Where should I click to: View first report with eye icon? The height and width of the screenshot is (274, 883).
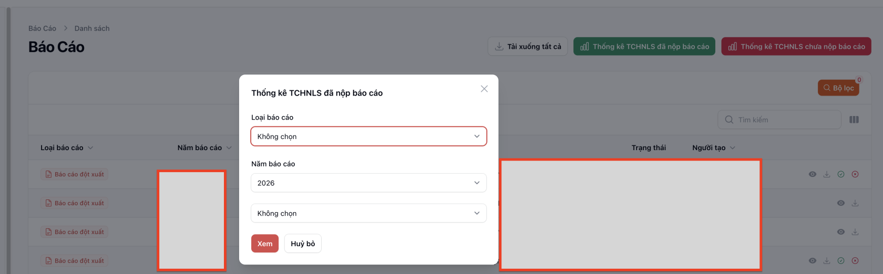[813, 174]
